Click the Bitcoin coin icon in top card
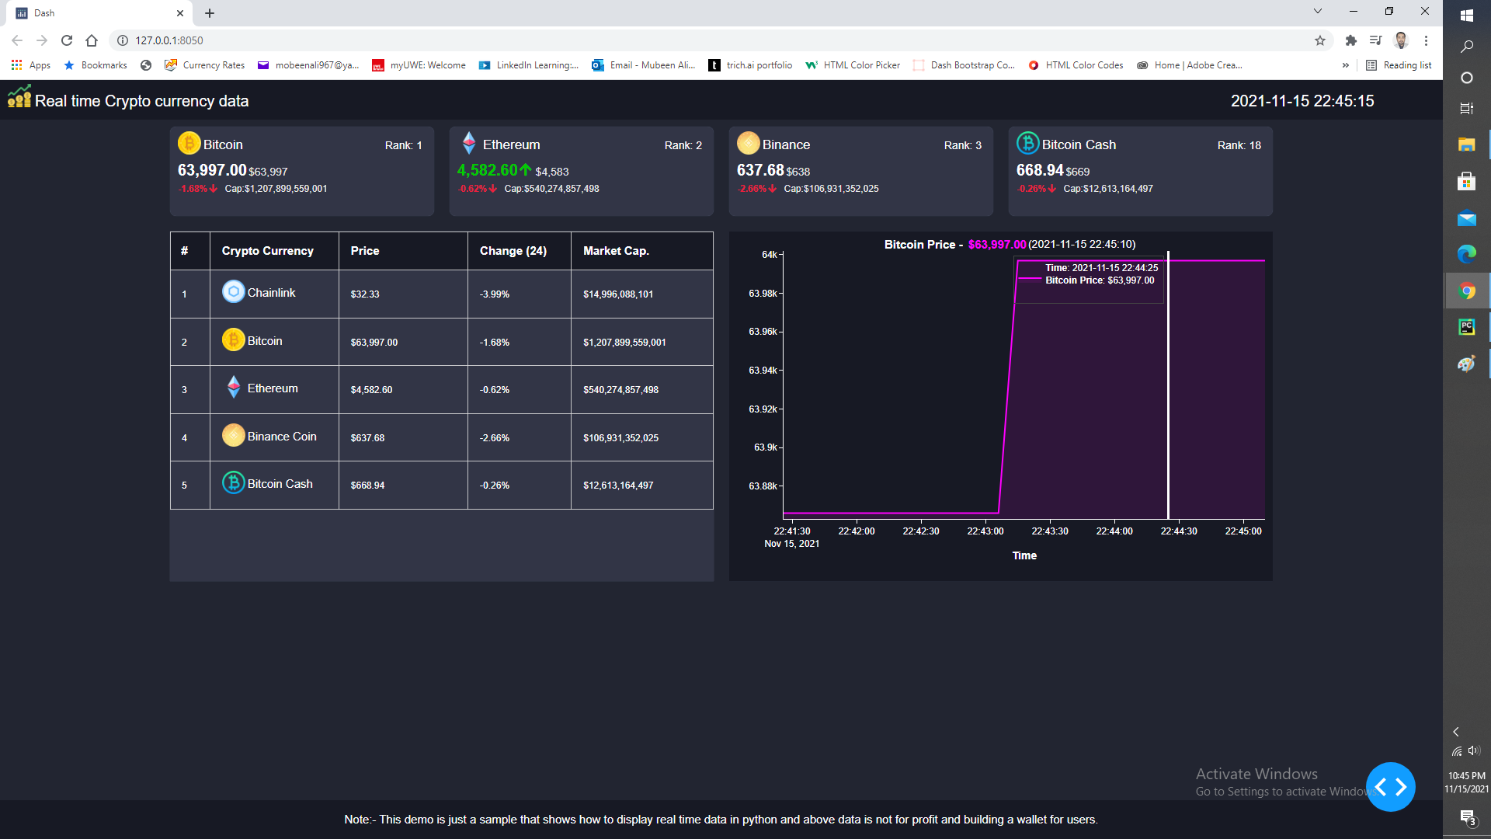Image resolution: width=1491 pixels, height=839 pixels. pos(189,144)
